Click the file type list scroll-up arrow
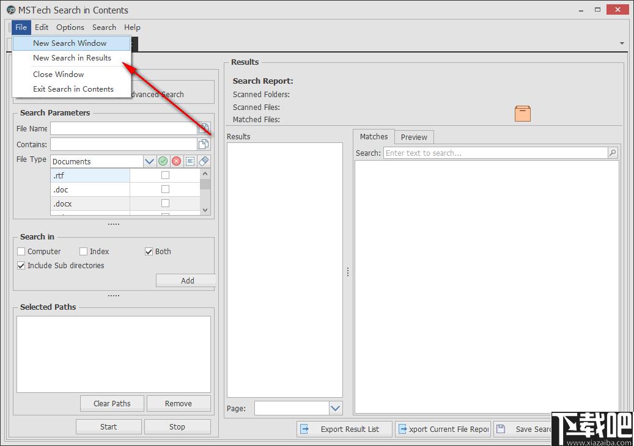 pos(205,174)
